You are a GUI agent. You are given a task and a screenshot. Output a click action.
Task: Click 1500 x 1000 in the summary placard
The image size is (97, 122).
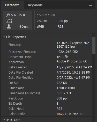(46, 15)
